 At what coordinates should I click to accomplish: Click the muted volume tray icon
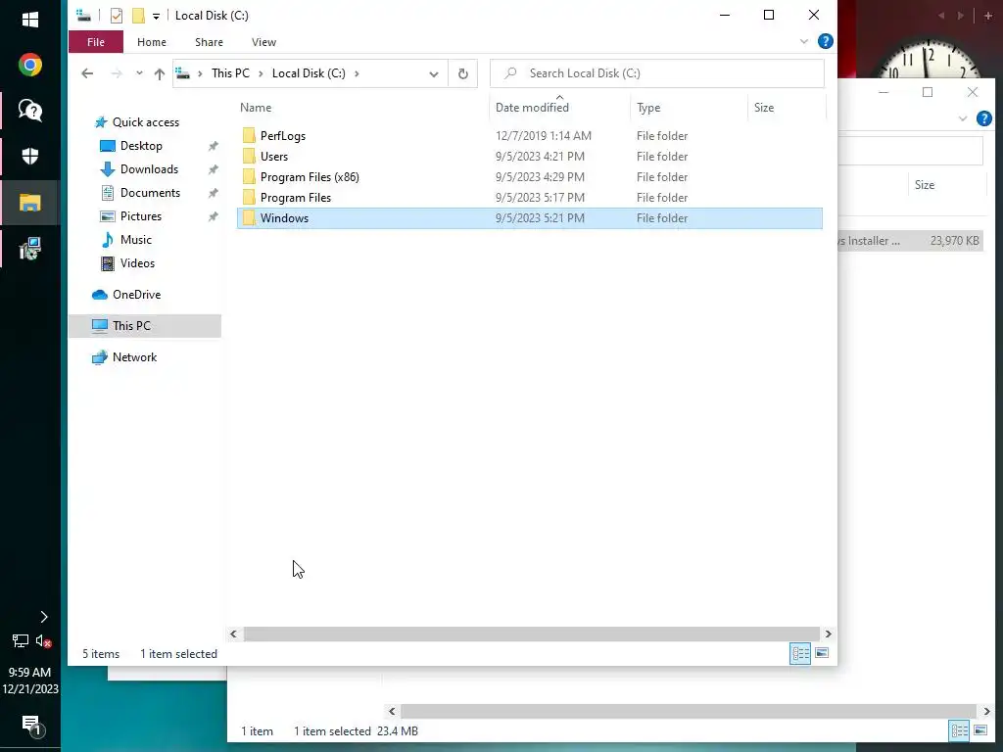point(43,640)
